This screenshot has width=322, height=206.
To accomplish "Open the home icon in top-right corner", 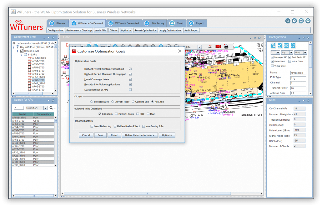I will [x=288, y=21].
